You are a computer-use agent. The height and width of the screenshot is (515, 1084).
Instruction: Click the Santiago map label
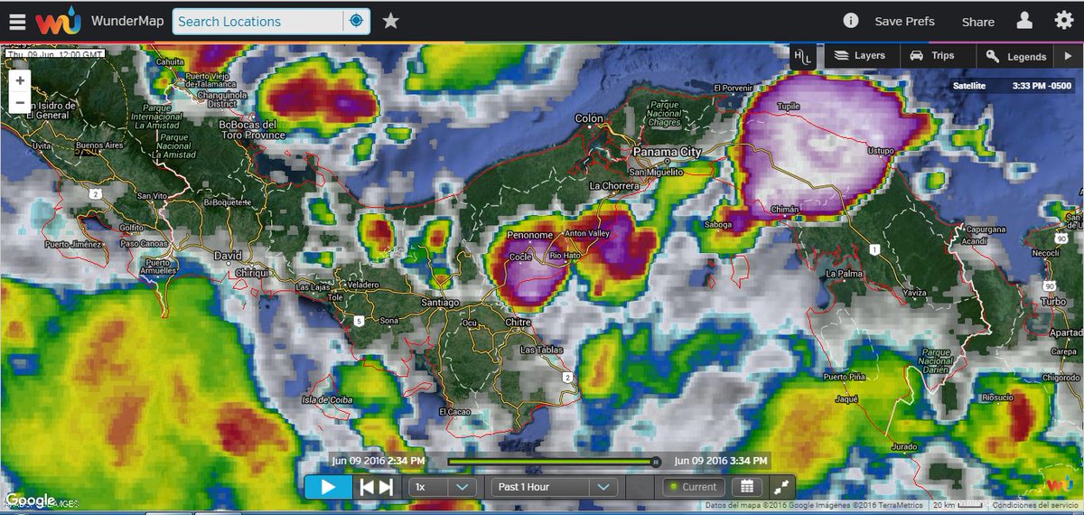pyautogui.click(x=440, y=302)
